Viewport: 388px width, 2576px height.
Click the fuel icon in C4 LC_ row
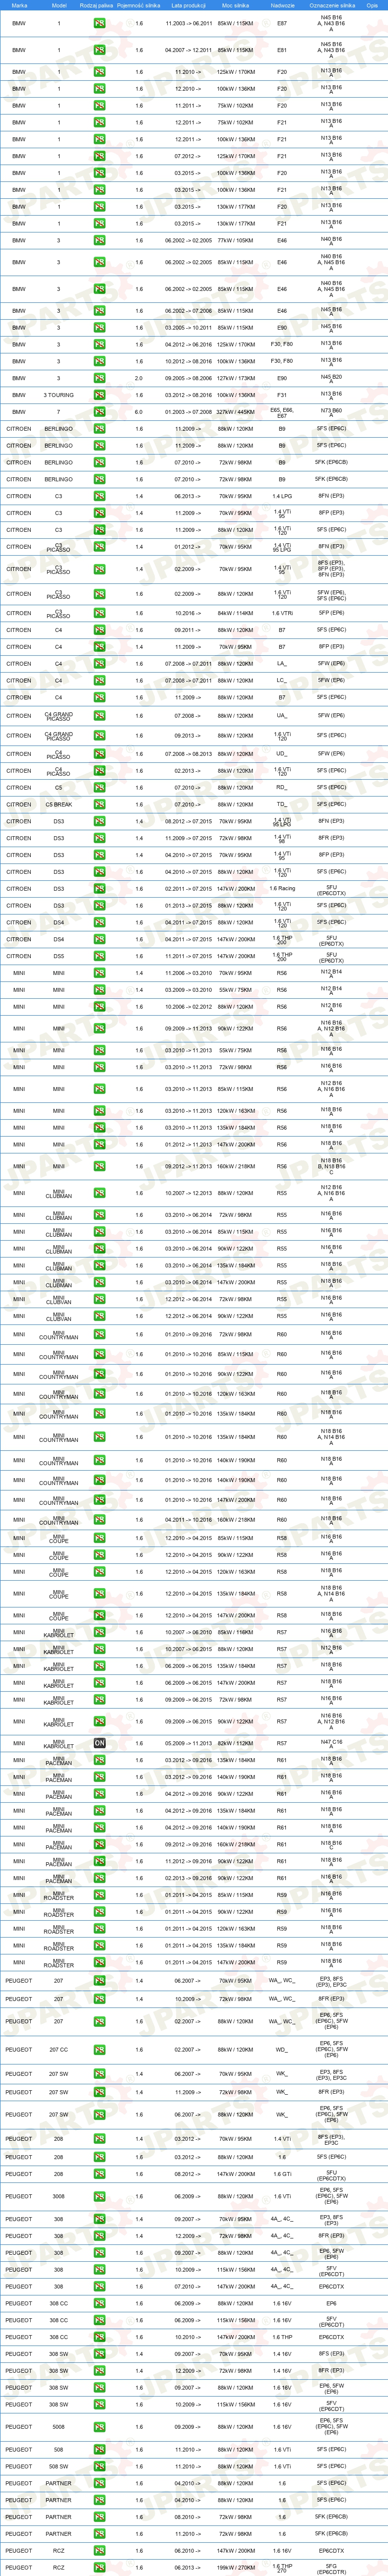[x=100, y=681]
